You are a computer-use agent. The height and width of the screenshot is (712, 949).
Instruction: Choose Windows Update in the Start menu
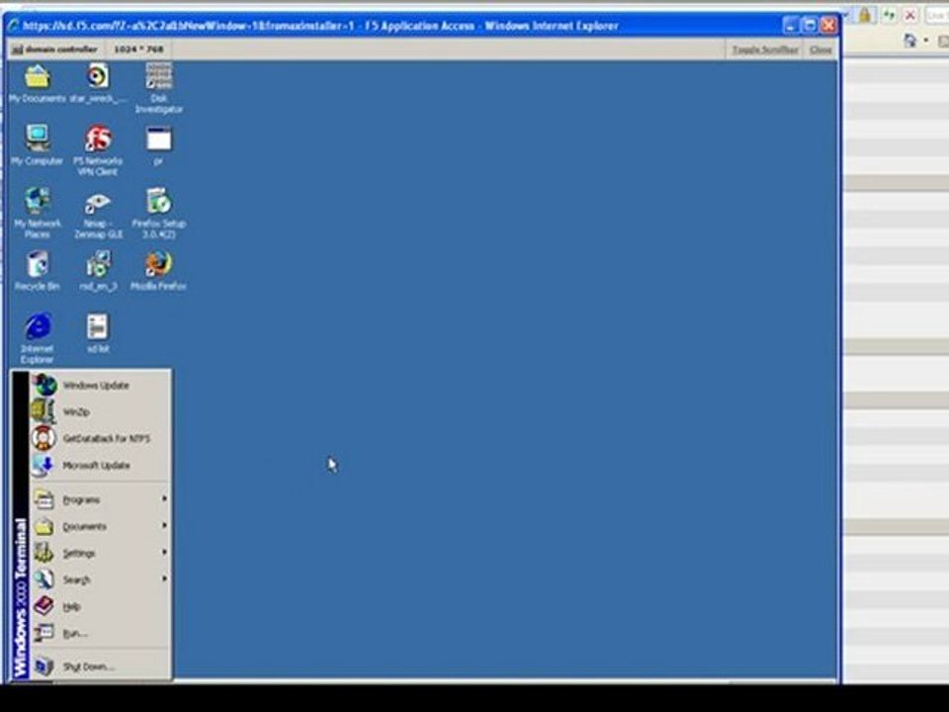[100, 385]
